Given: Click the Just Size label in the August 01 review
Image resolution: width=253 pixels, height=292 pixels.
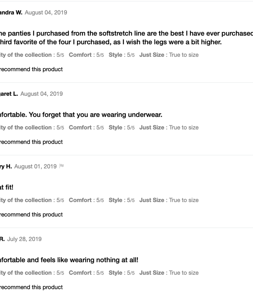Looking at the screenshot, I should pos(152,200).
